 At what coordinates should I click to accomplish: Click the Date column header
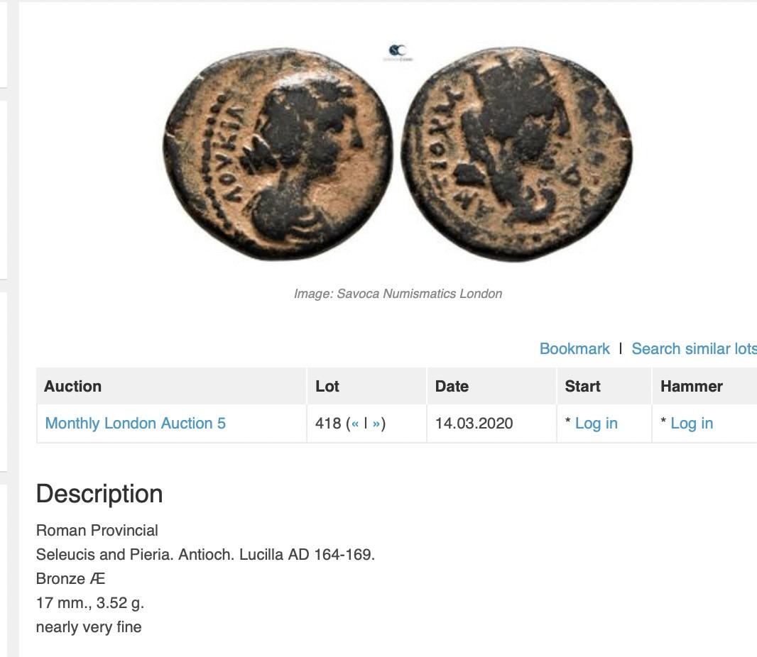[x=452, y=386]
